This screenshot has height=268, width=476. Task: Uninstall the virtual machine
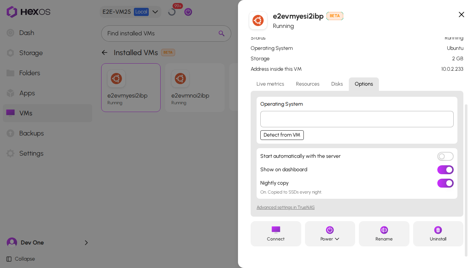click(x=438, y=234)
